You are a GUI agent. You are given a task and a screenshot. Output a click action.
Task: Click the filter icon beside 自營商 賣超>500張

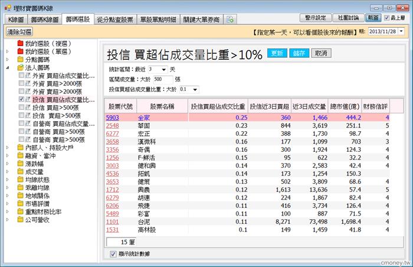pos(28,139)
